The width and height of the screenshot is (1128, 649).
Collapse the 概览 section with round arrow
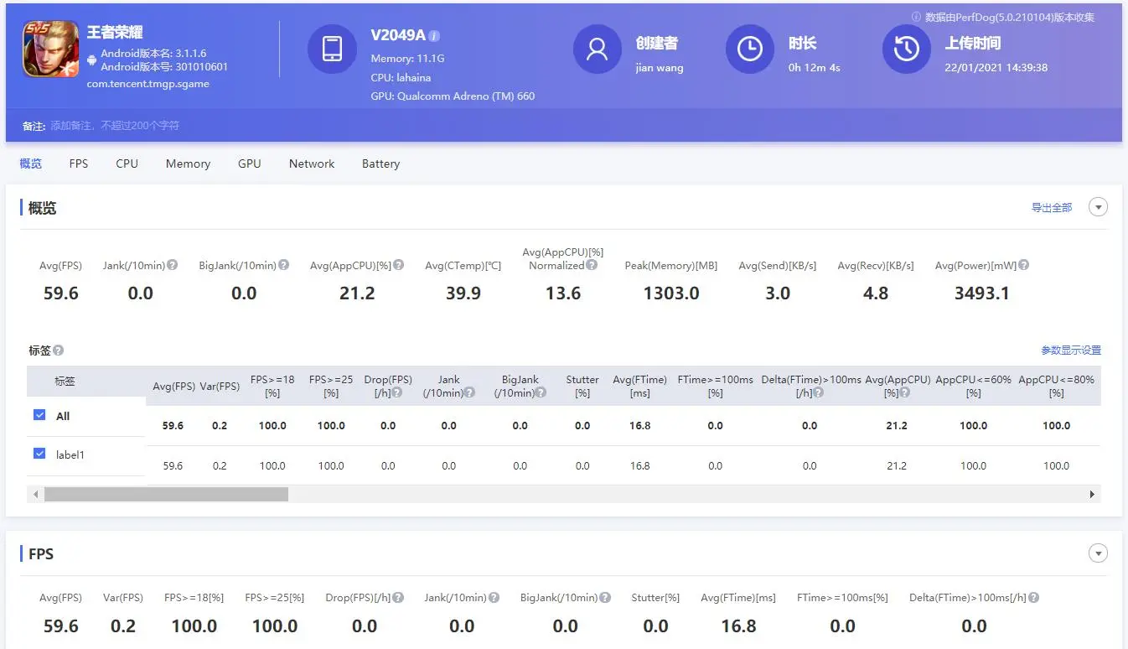click(1098, 207)
